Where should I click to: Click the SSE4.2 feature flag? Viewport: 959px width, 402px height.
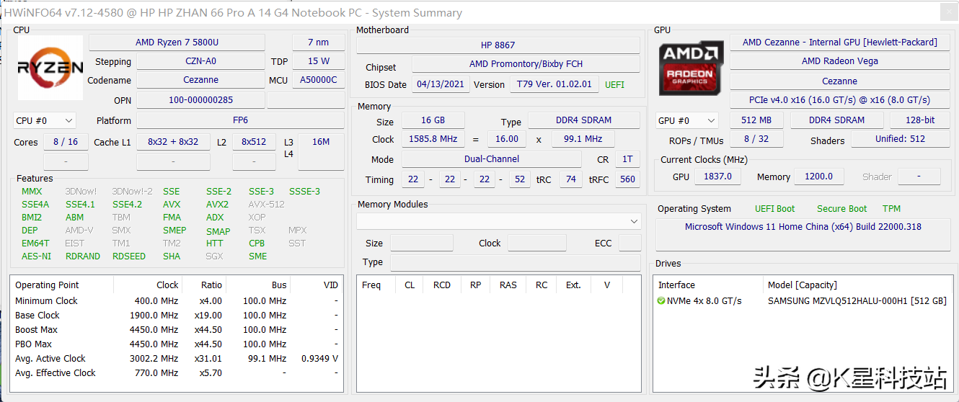point(127,205)
